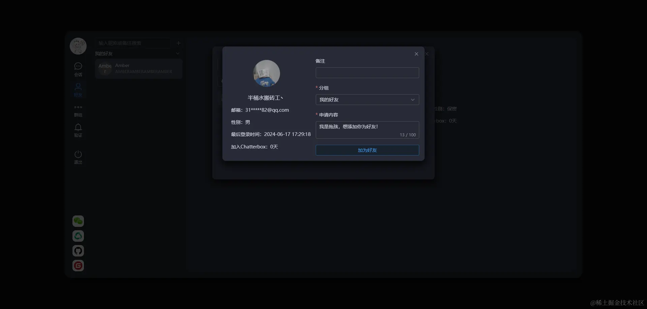Open the GitHub icon in the sidebar

pos(78,250)
